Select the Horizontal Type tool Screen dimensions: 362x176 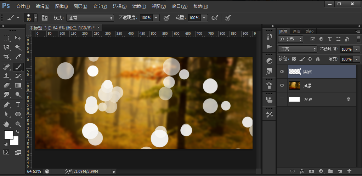18,105
